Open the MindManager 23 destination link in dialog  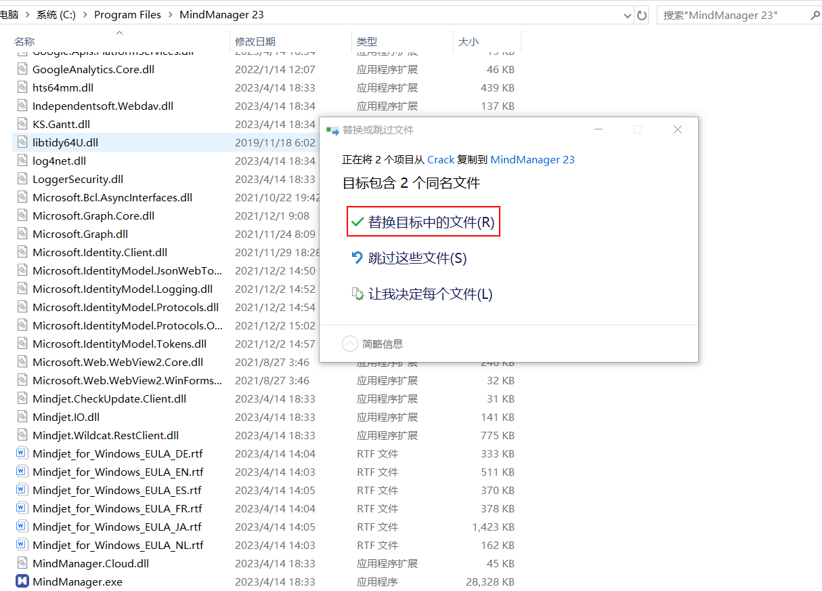click(532, 159)
